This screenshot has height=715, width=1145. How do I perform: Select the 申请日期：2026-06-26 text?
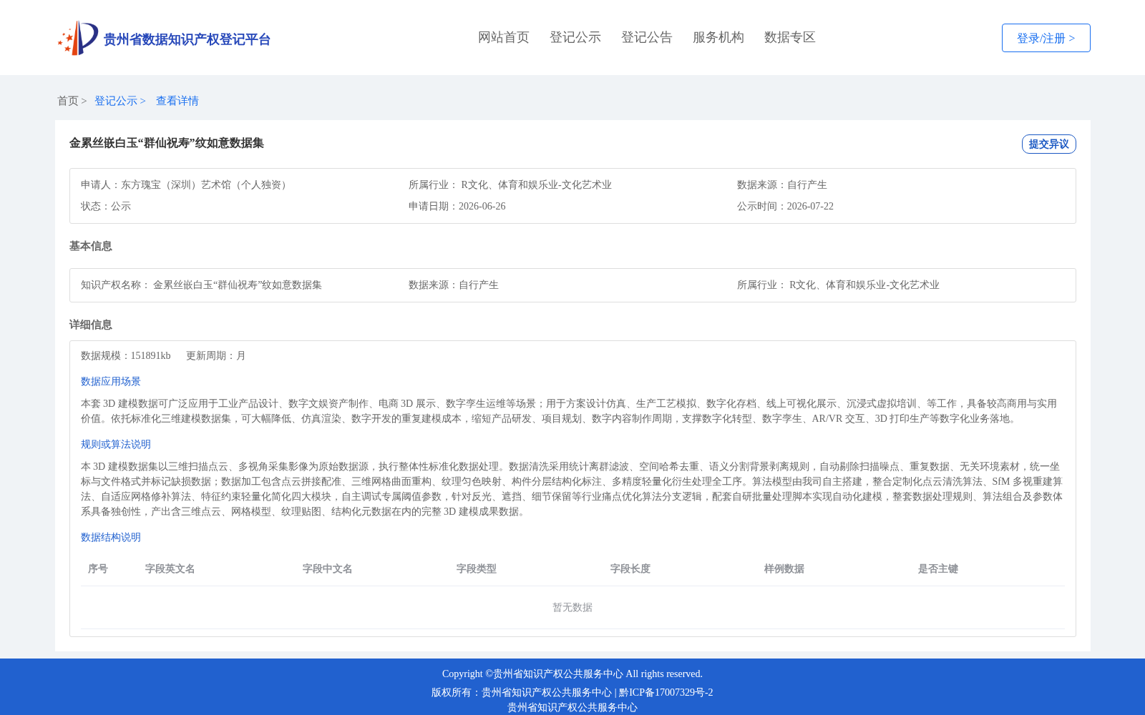pyautogui.click(x=457, y=206)
